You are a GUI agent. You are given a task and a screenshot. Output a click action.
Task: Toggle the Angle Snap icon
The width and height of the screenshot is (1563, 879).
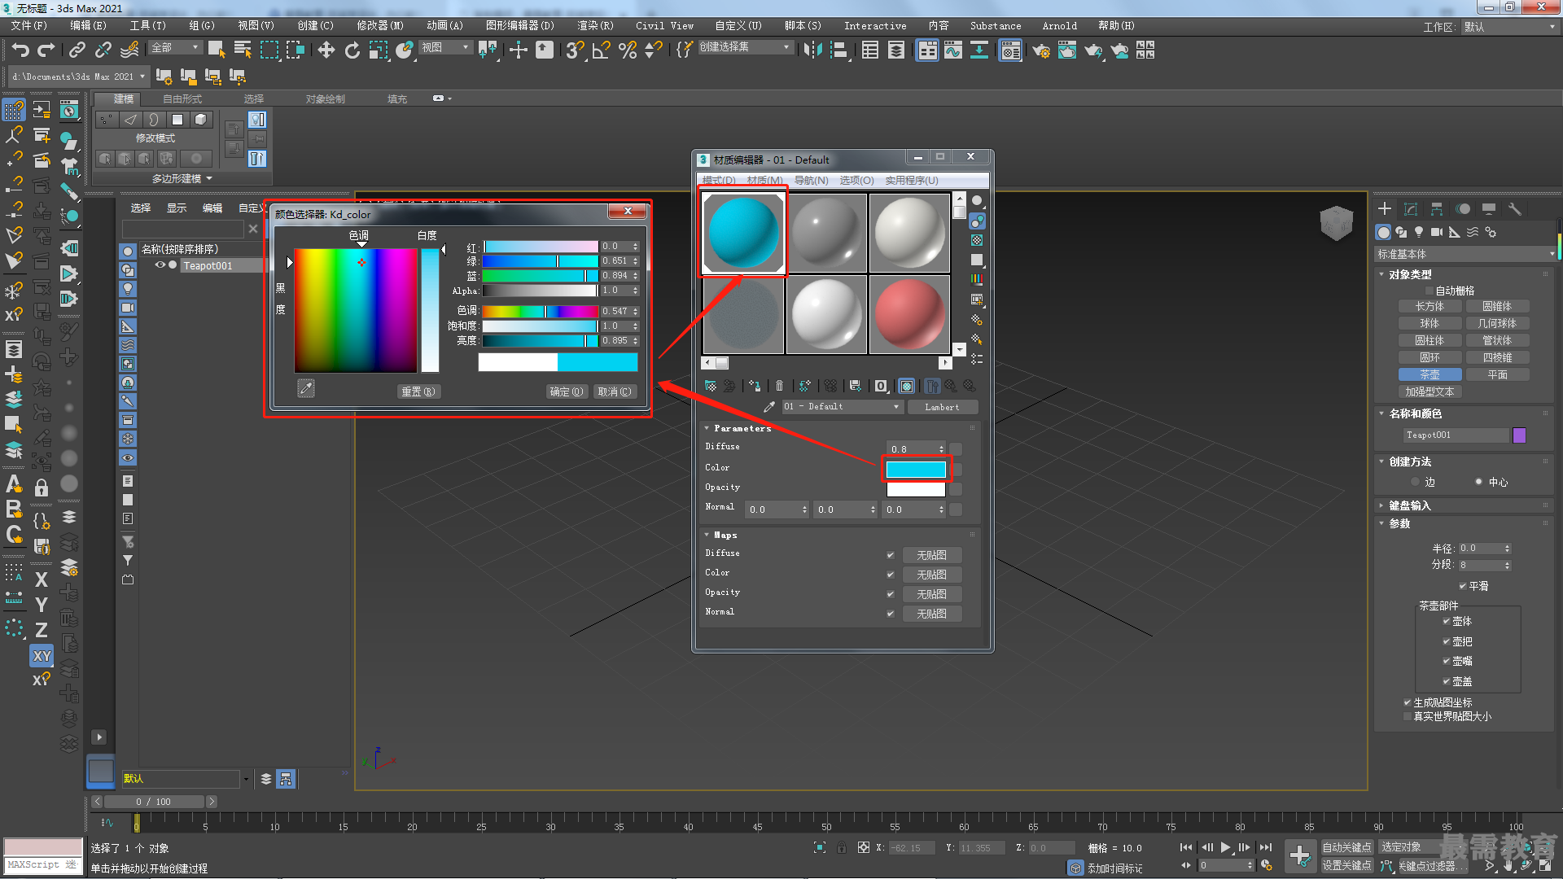tap(601, 50)
